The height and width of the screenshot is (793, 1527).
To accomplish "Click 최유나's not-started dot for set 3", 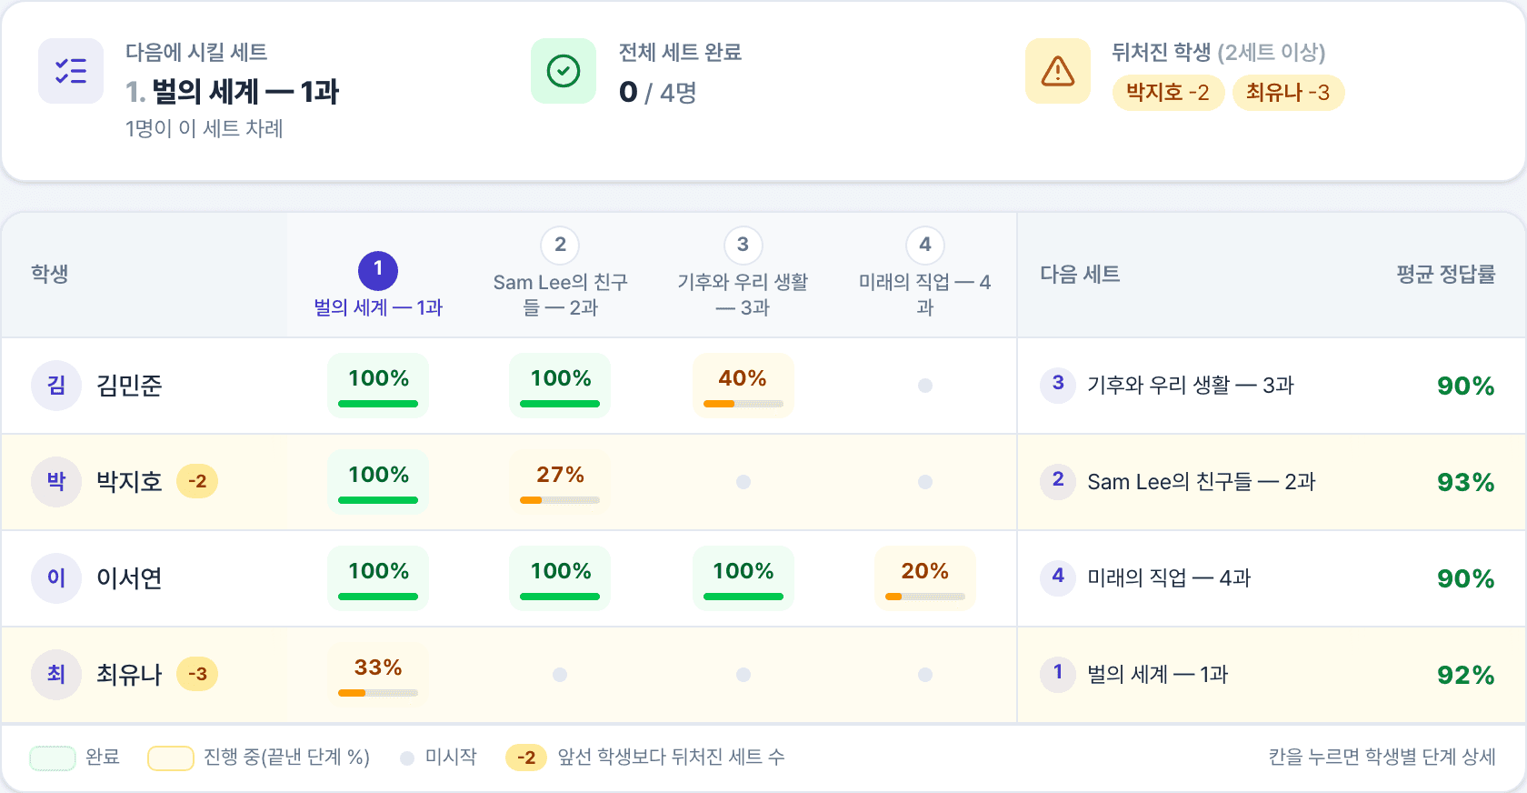I will pos(744,675).
